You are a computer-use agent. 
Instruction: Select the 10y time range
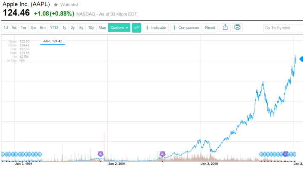(x=91, y=28)
